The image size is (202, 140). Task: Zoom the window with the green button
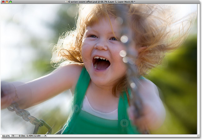click(x=11, y=2)
